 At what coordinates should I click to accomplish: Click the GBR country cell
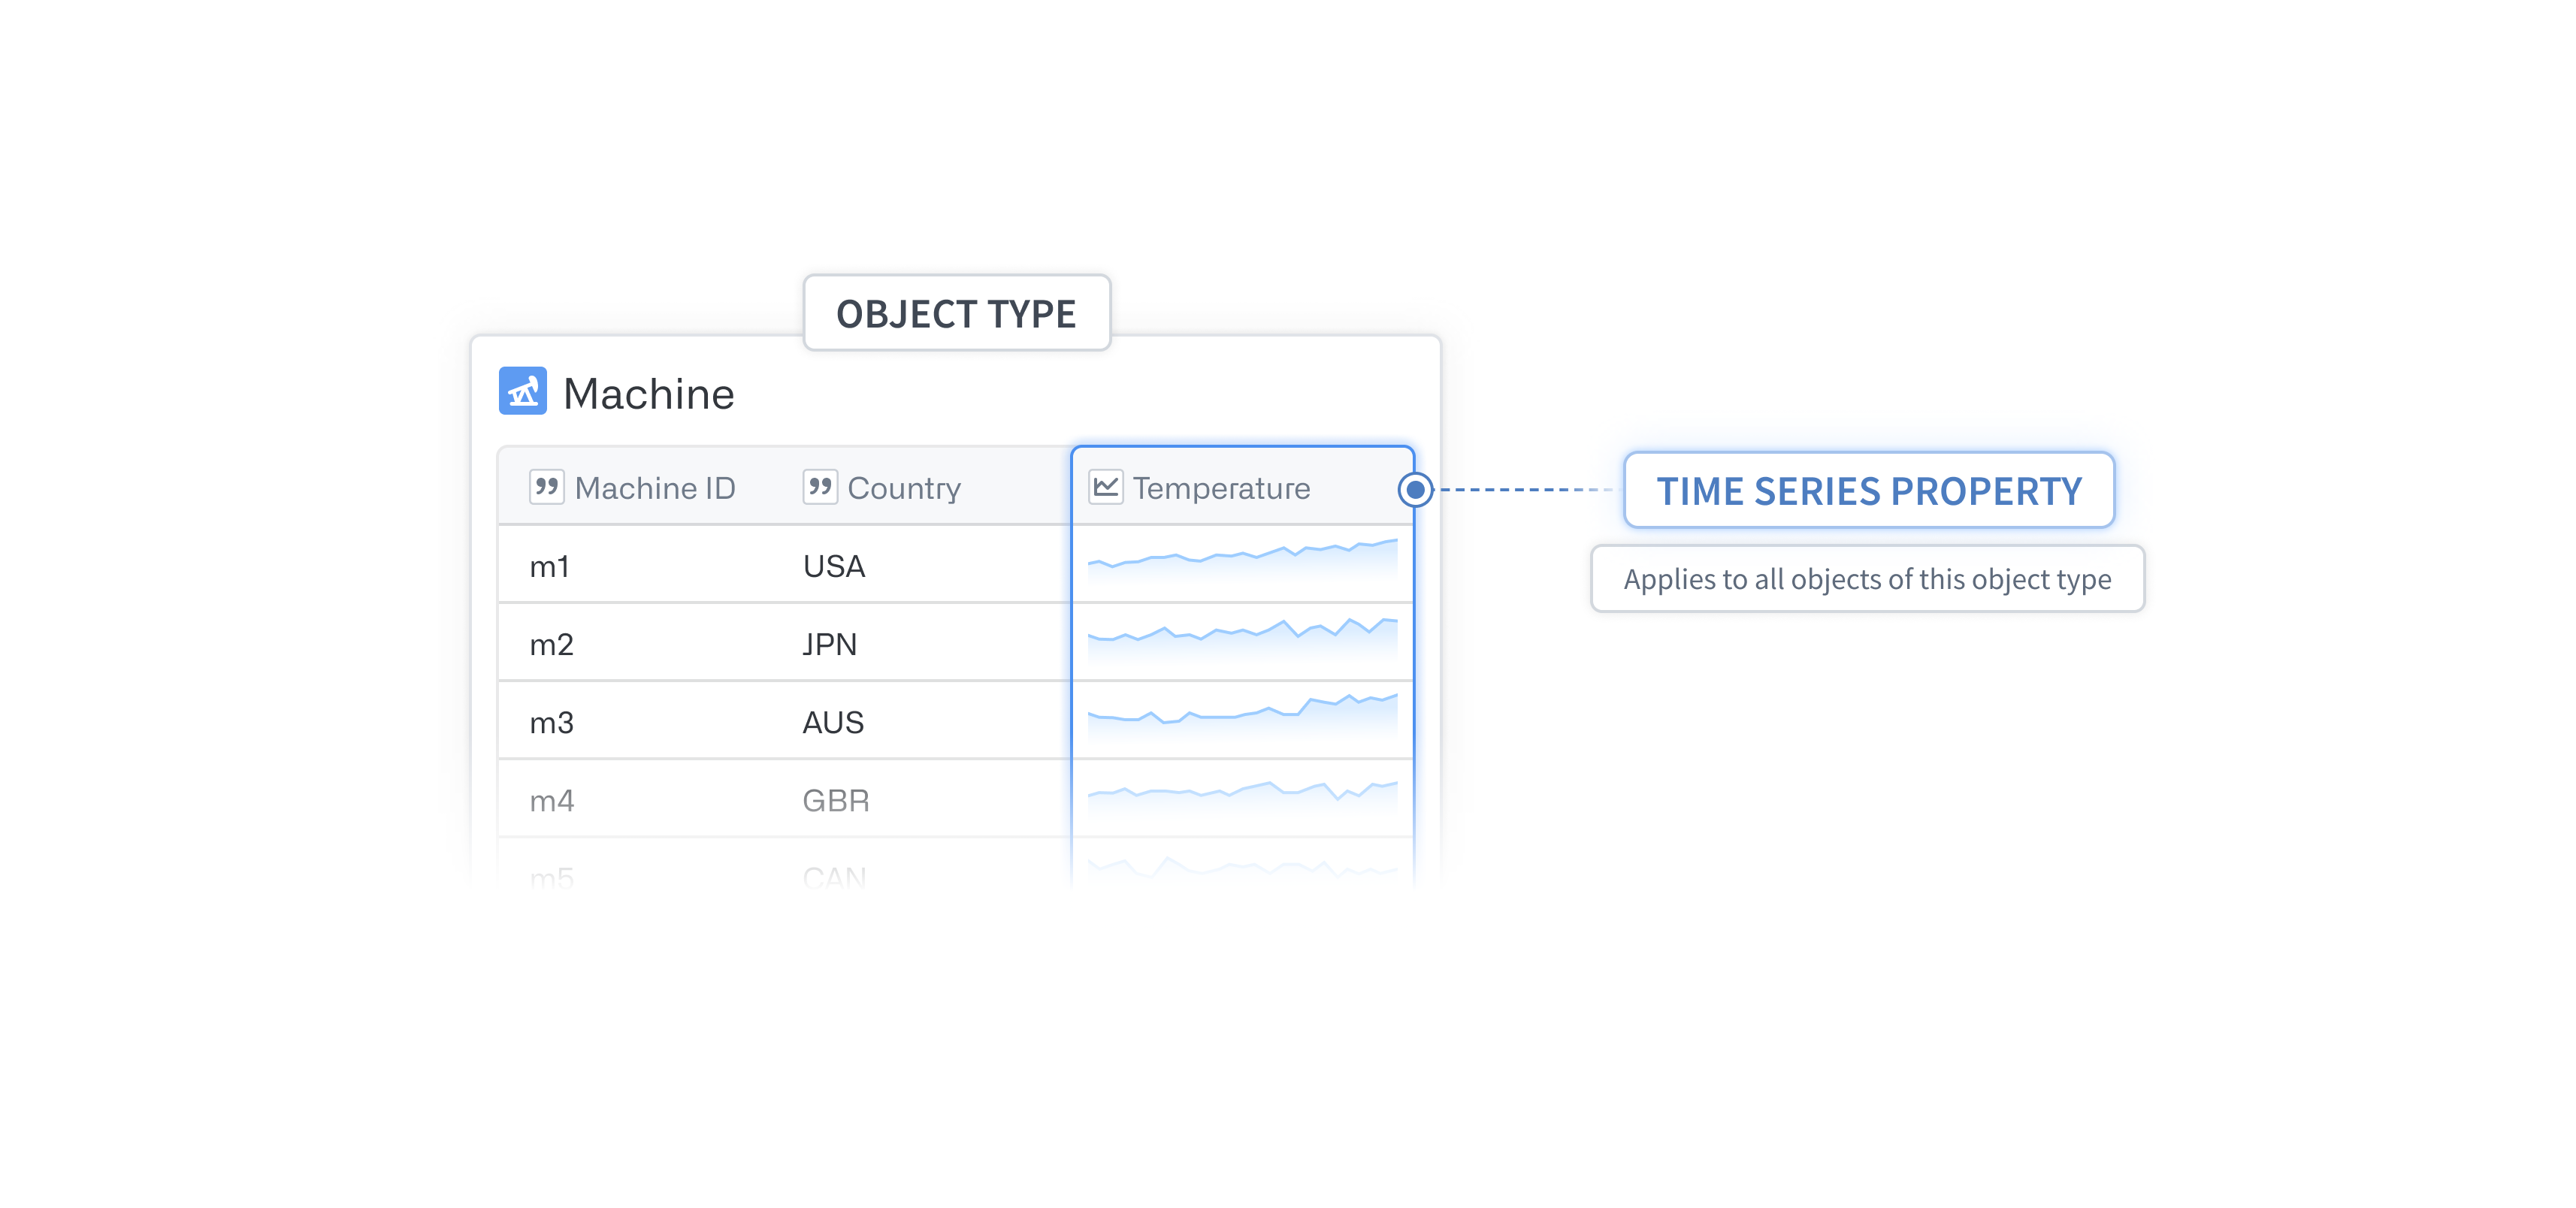835,799
